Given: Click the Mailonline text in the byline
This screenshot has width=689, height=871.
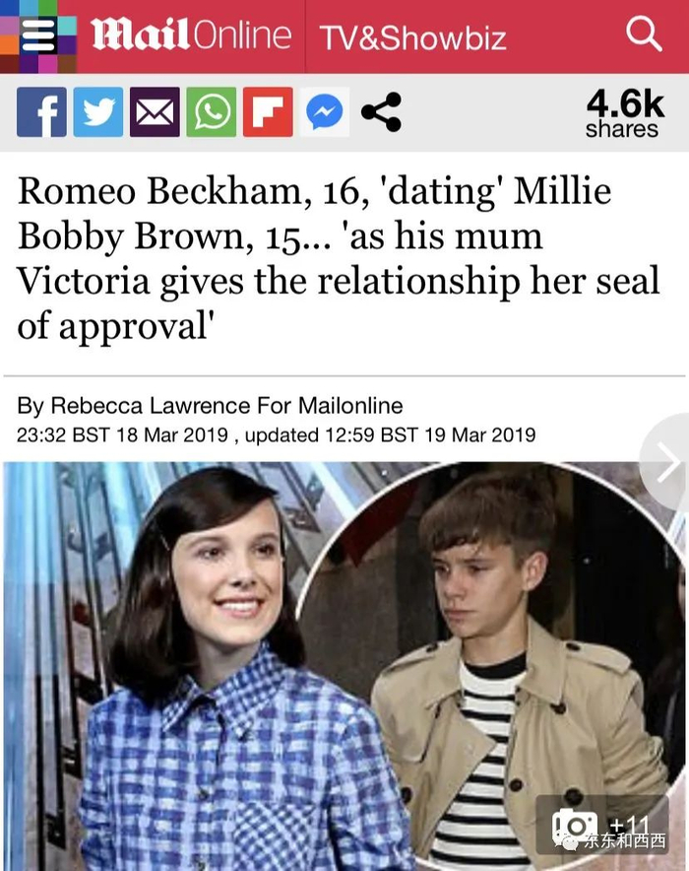Looking at the screenshot, I should 350,405.
